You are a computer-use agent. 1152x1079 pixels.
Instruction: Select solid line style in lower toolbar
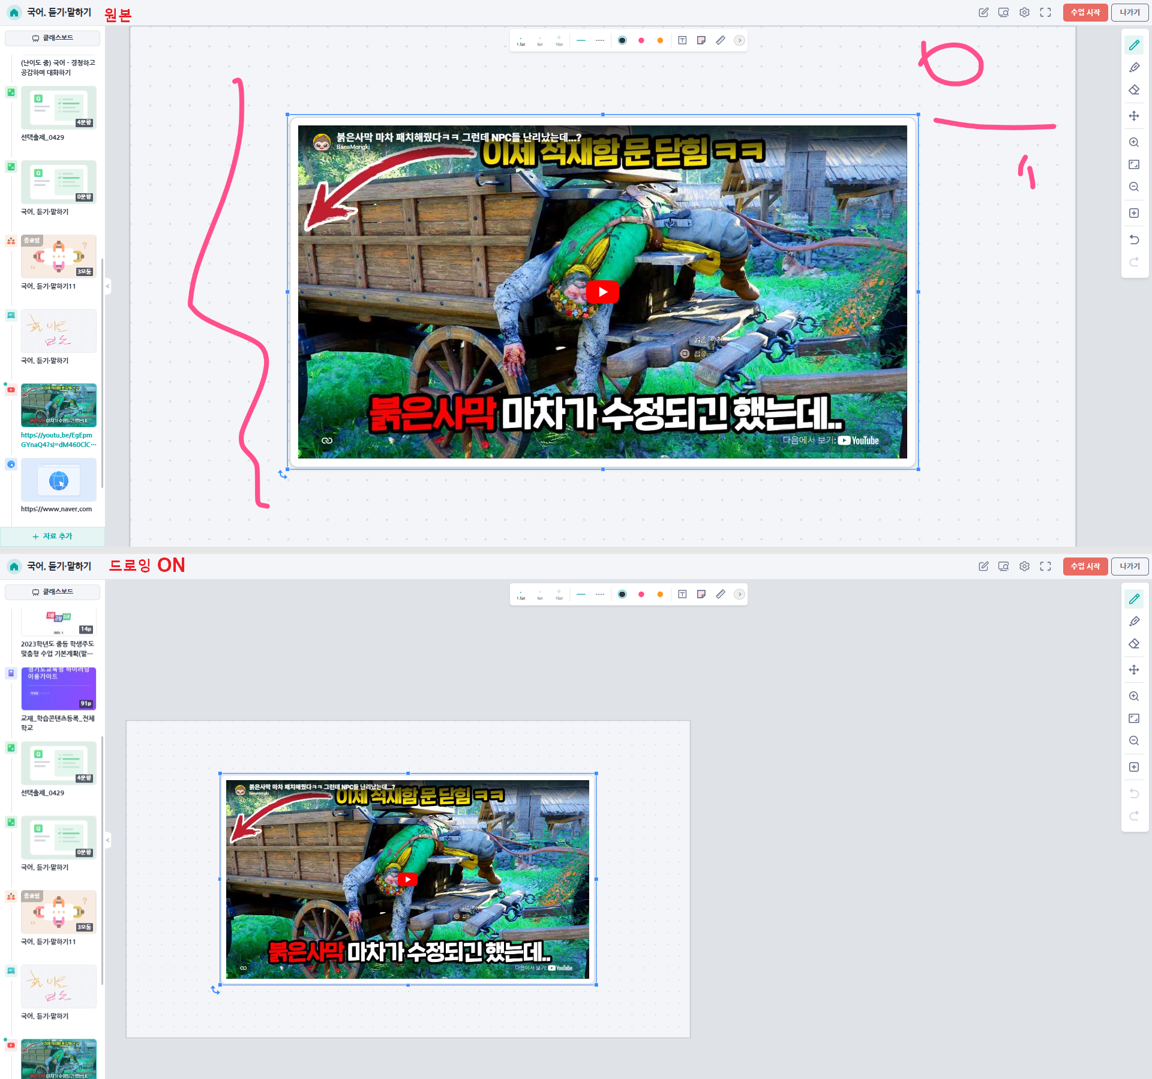coord(581,594)
